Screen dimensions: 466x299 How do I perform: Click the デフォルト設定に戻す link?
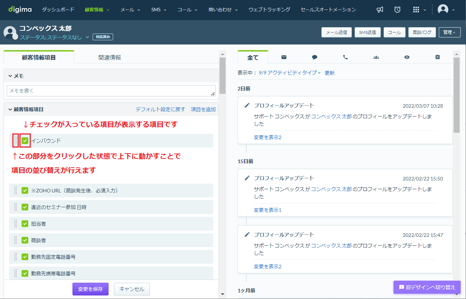[161, 109]
